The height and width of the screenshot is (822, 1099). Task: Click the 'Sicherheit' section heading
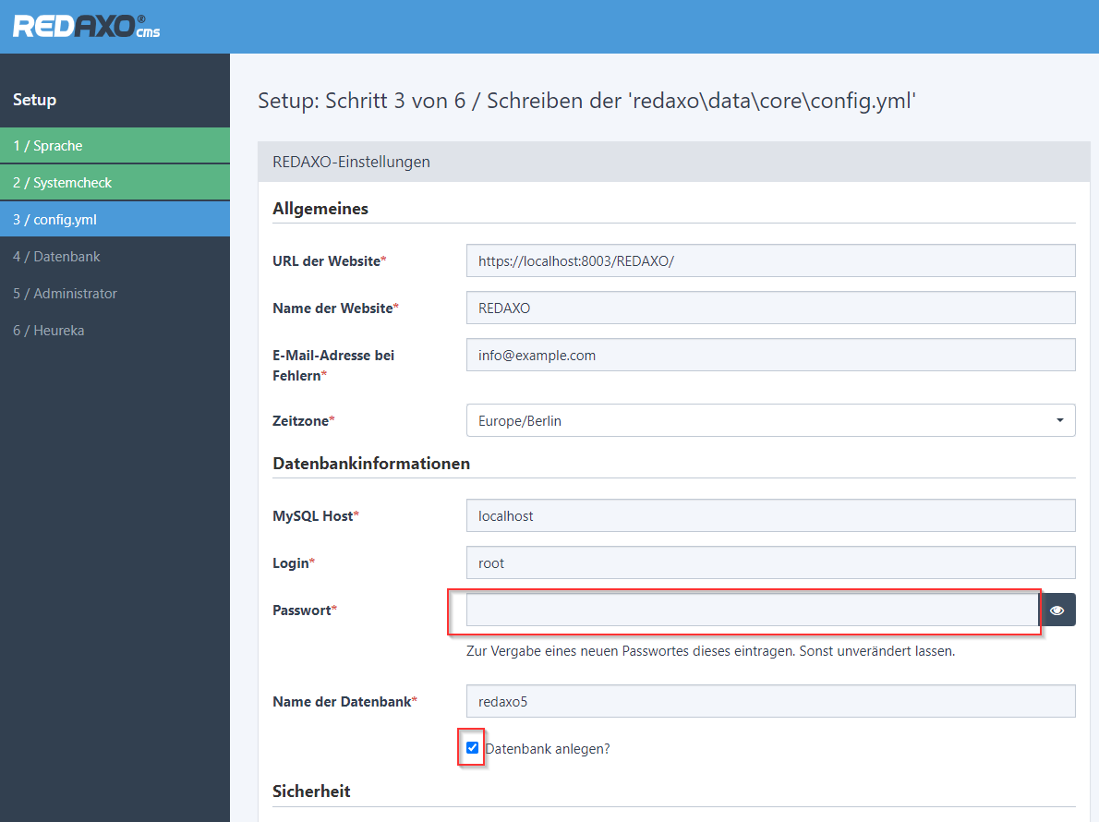coord(311,792)
